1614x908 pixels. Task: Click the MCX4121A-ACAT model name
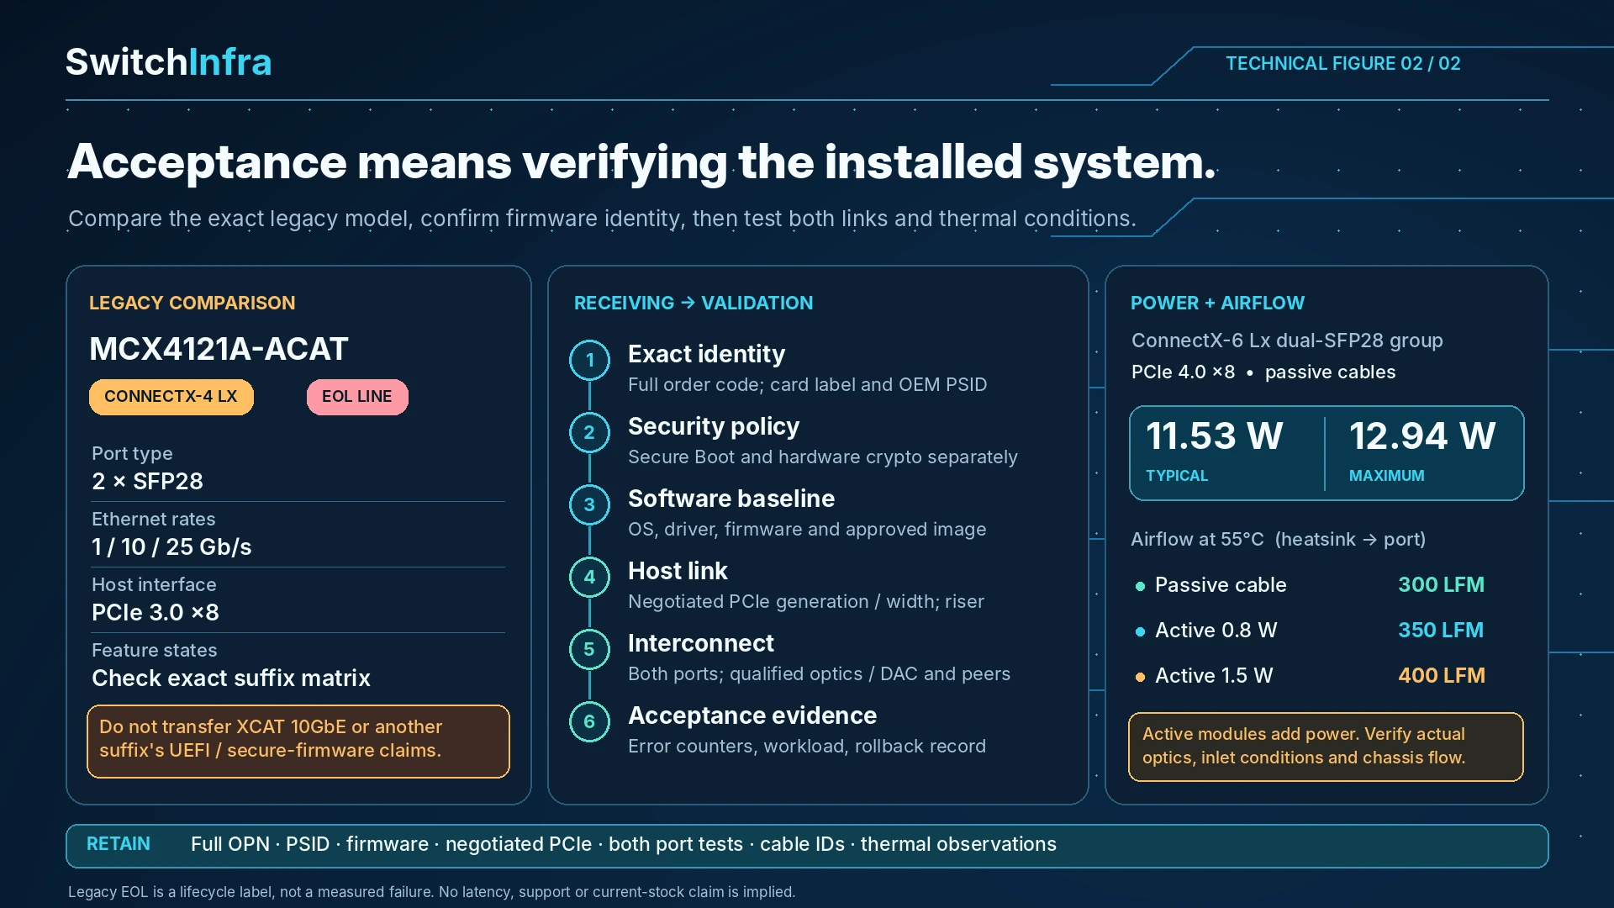tap(219, 349)
